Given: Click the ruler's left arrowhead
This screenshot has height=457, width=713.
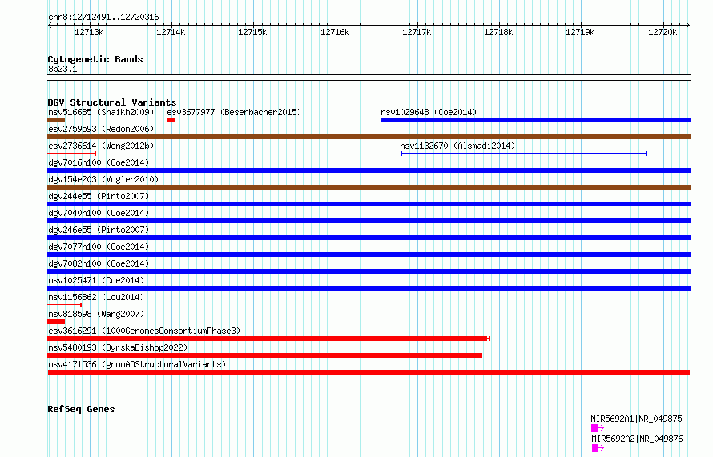Looking at the screenshot, I should pyautogui.click(x=50, y=25).
